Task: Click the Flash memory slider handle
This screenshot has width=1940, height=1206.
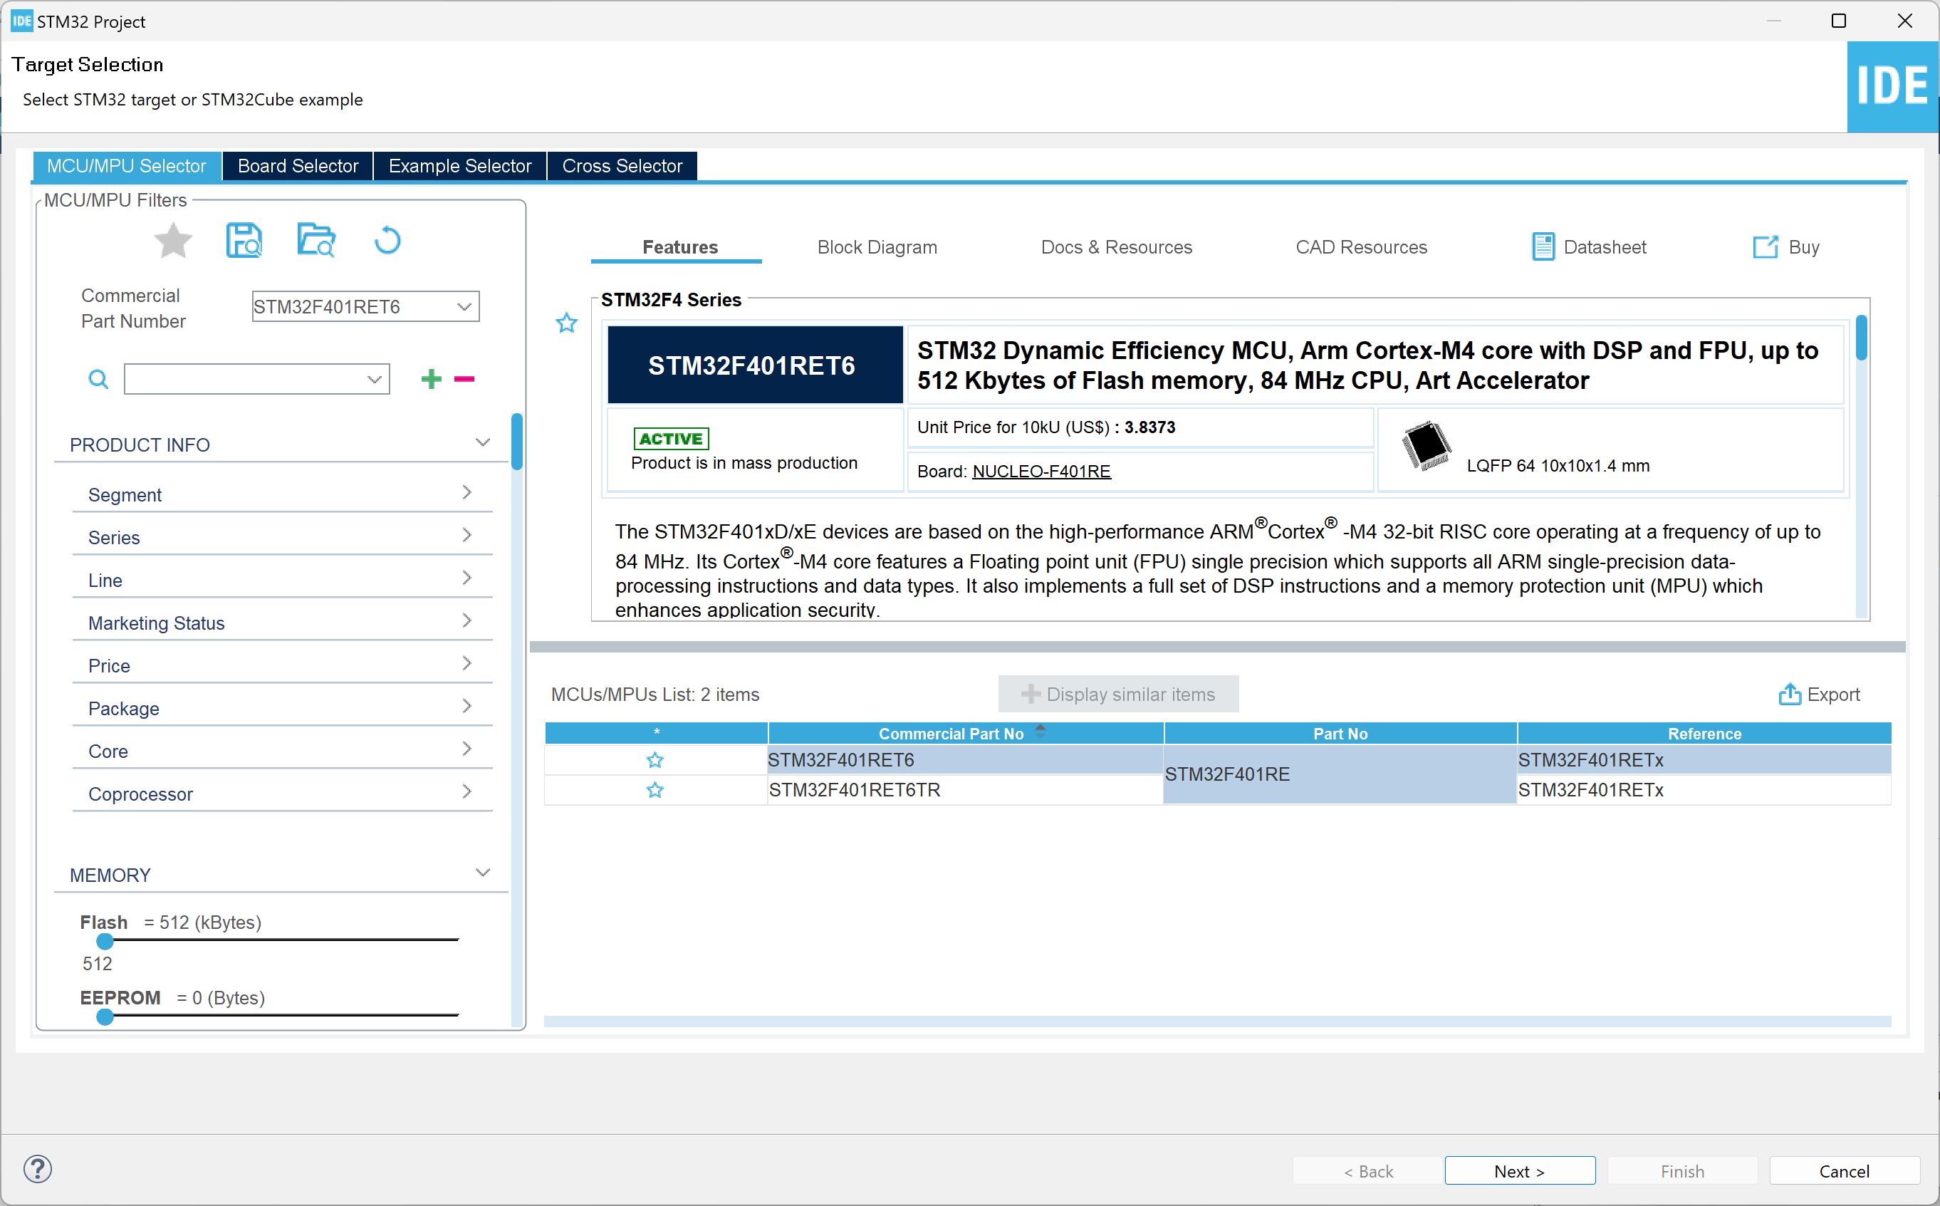Action: point(105,941)
